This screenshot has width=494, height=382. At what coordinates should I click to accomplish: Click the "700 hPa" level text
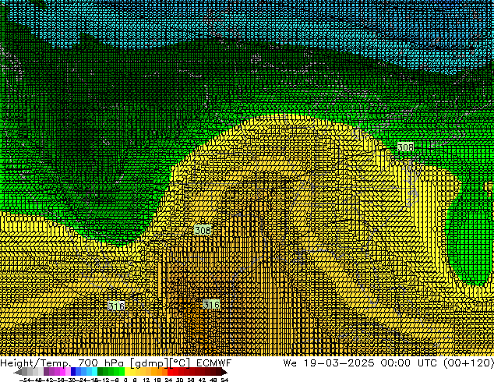click(x=101, y=363)
